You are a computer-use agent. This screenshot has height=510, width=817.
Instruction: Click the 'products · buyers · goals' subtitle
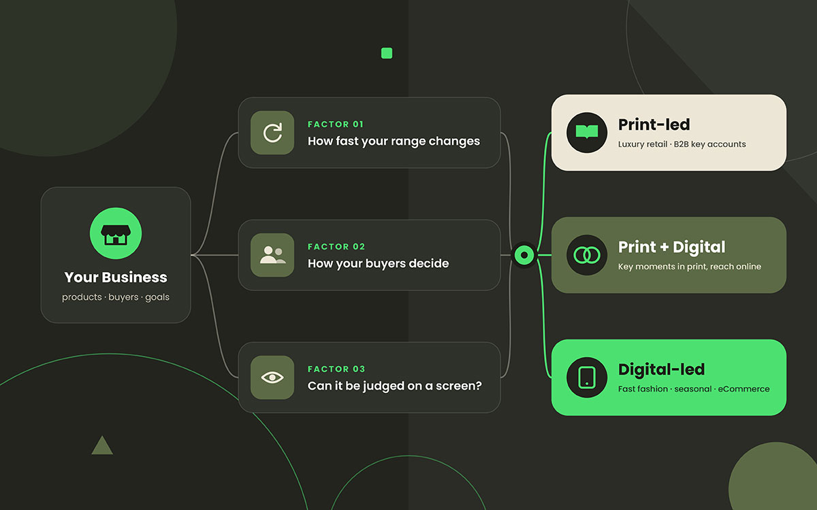116,297
